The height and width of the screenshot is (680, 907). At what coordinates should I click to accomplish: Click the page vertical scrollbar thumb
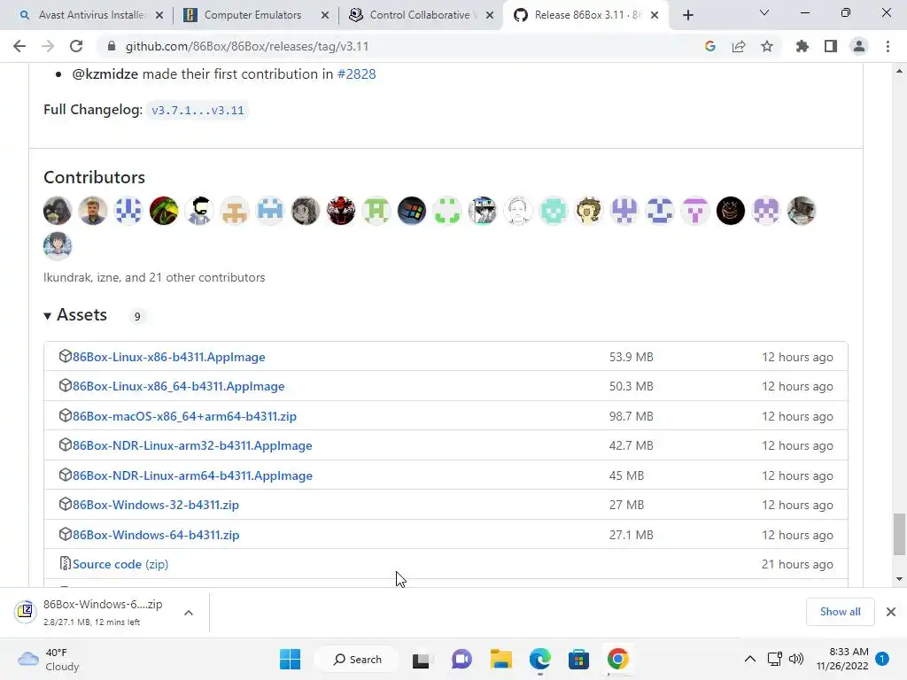pos(899,534)
